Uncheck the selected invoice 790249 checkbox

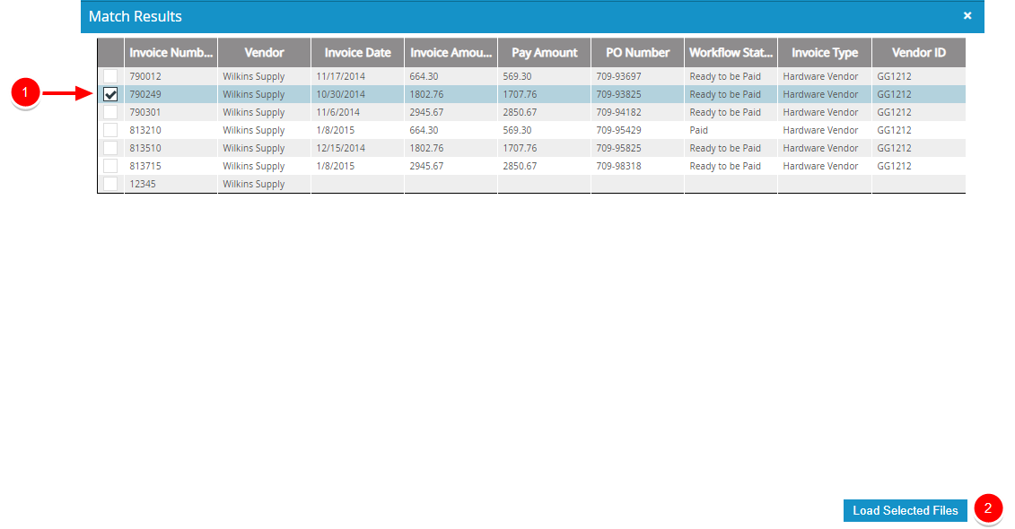tap(110, 94)
